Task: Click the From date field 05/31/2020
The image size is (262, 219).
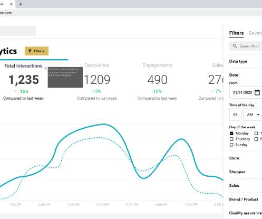Action: [x=246, y=92]
